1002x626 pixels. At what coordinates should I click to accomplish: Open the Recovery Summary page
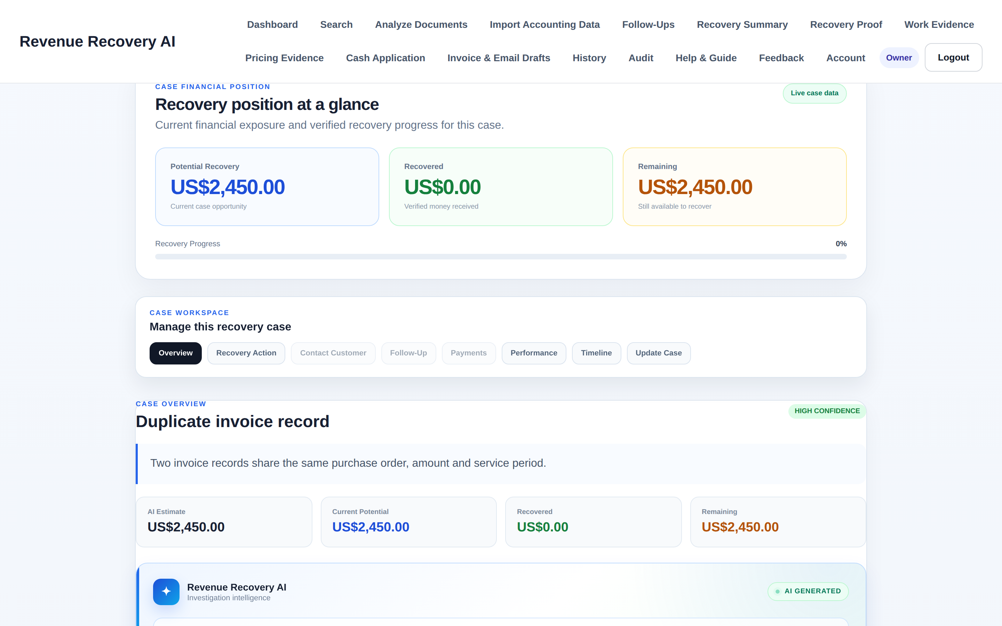pos(742,24)
